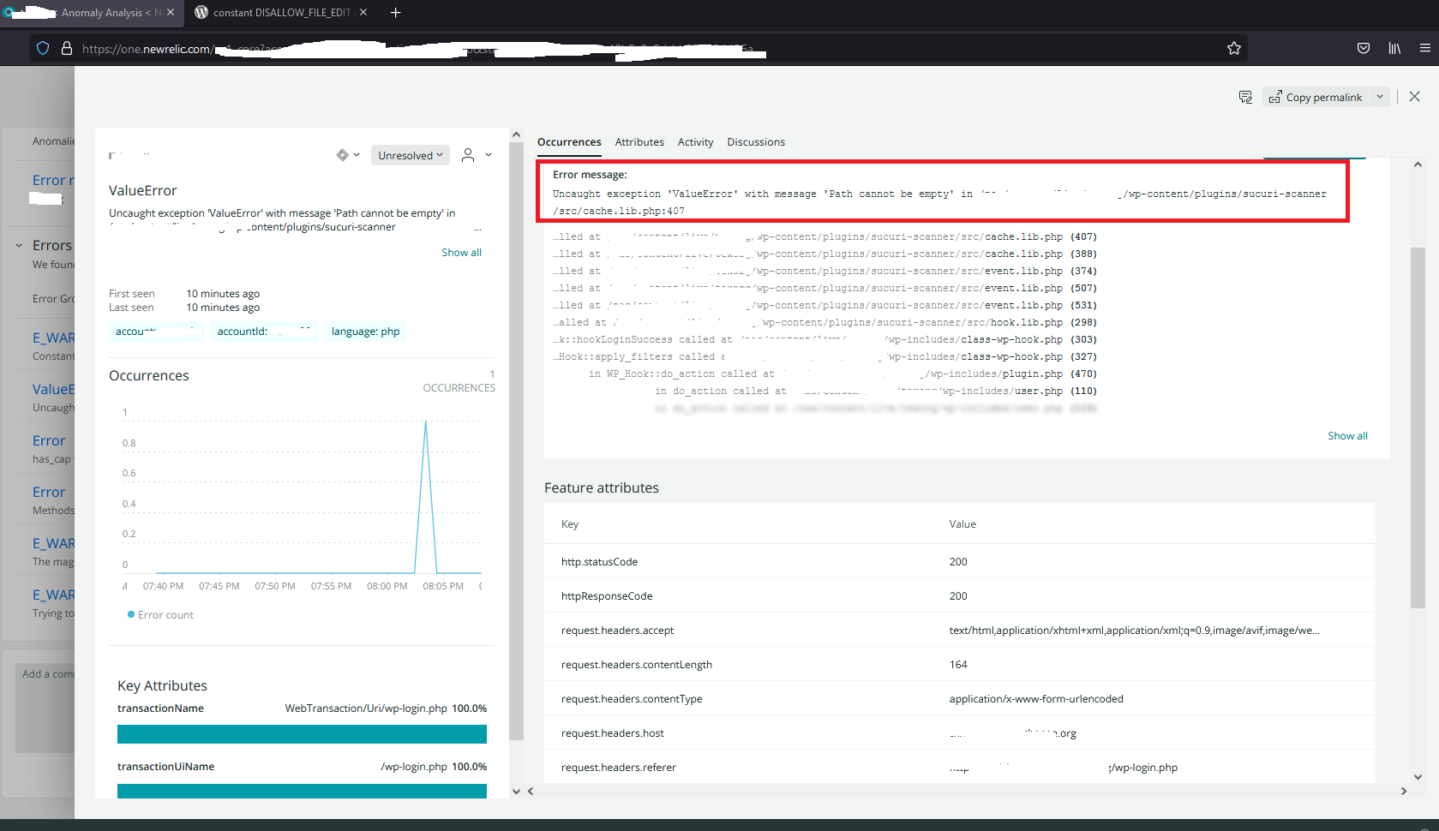
Task: Open the Pocket save icon
Action: coord(1364,48)
